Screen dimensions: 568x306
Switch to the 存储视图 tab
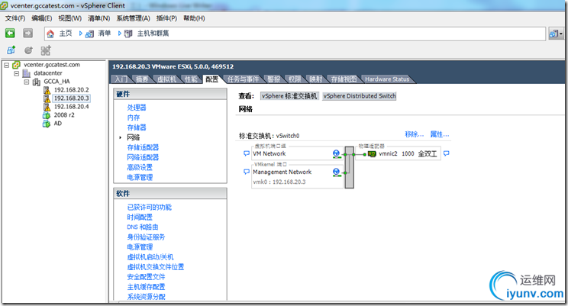click(x=344, y=79)
